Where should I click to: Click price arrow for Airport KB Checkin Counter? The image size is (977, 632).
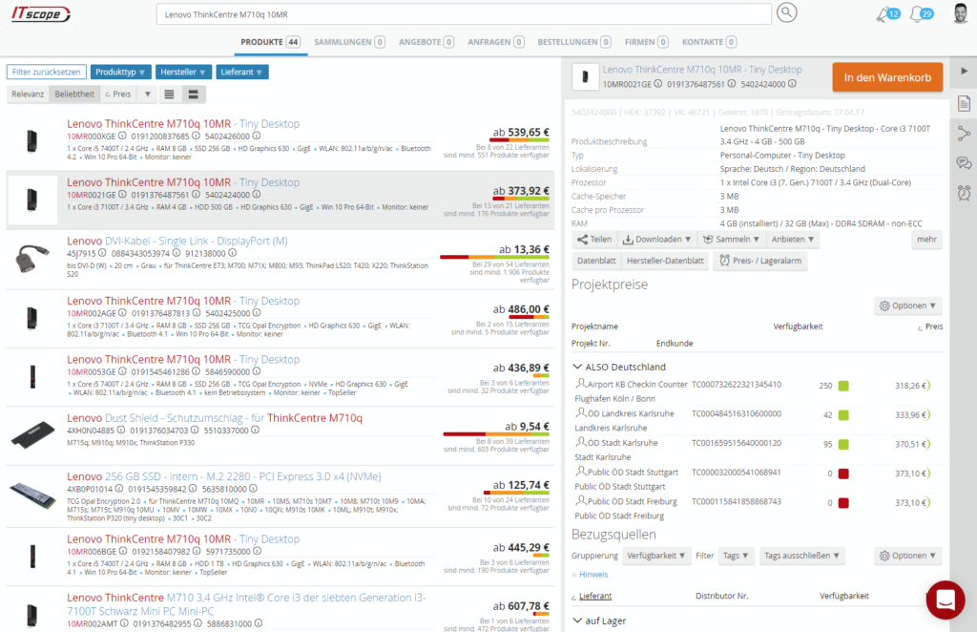[927, 385]
